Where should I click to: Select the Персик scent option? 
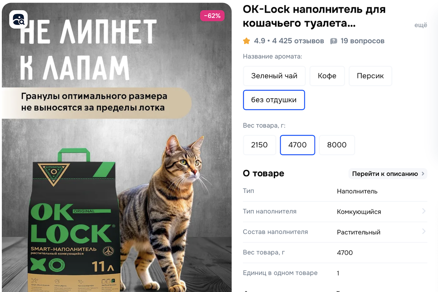[x=370, y=76]
